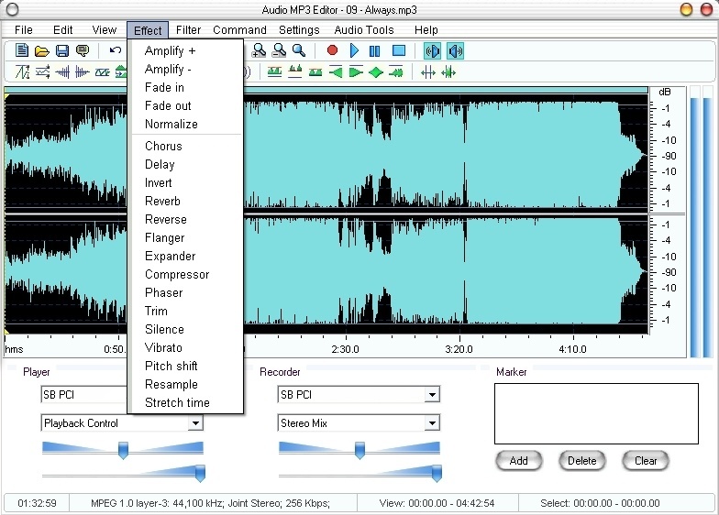
Task: Click the orange button in the title bar
Action: 686,9
